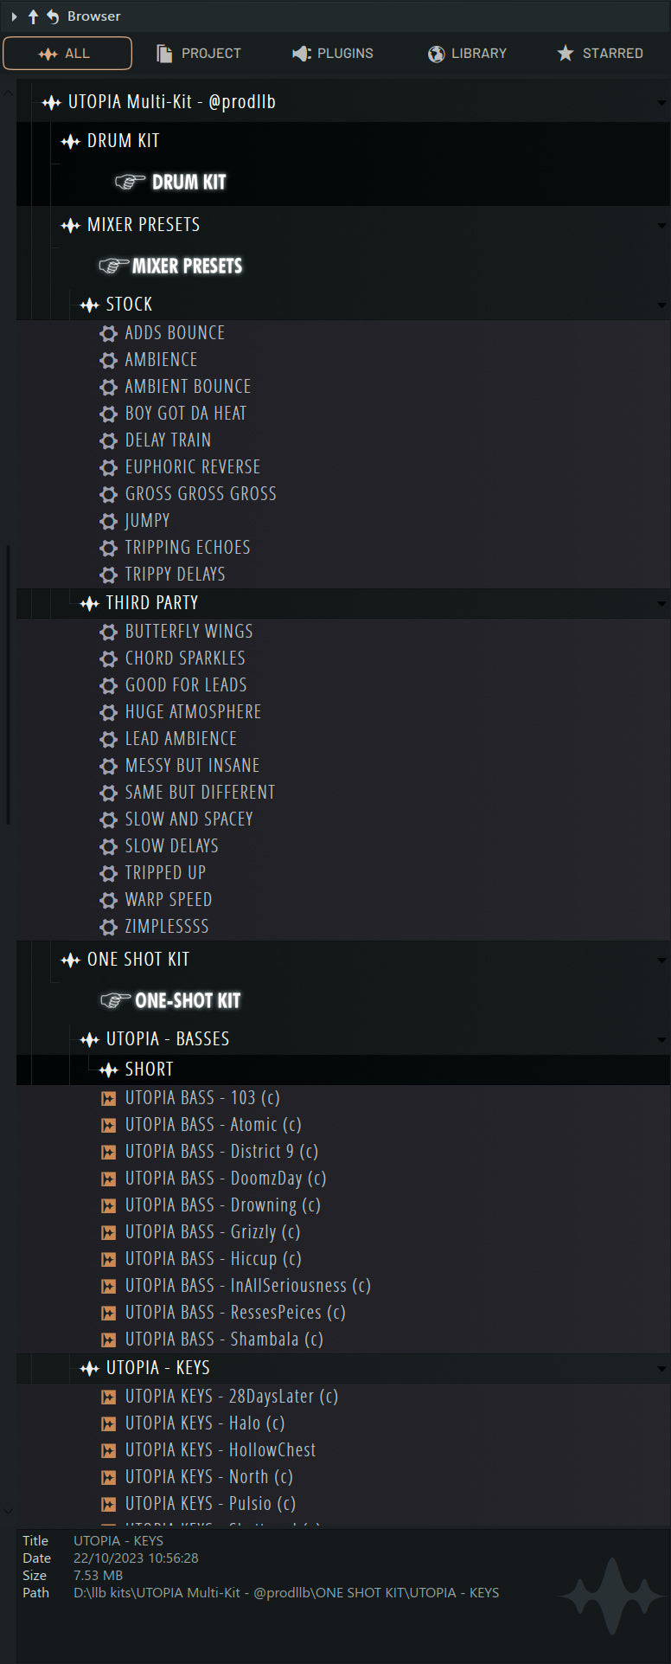The image size is (671, 1664).
Task: Select the ALL tab
Action: click(67, 53)
